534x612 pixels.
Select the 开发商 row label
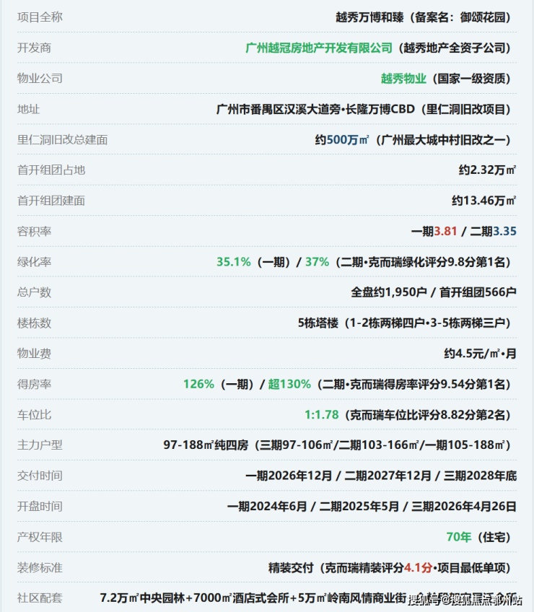(34, 48)
